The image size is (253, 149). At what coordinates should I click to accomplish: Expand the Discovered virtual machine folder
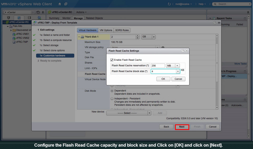click(11, 30)
